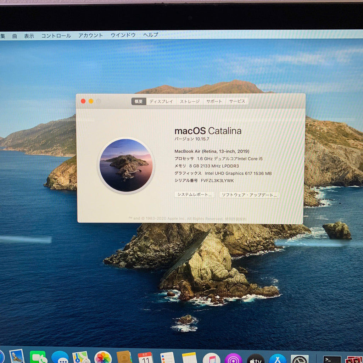This screenshot has width=363, height=363.
Task: Click the 1.6 GHz デュアルコアIntel Core i5 text
Action: coord(230,159)
